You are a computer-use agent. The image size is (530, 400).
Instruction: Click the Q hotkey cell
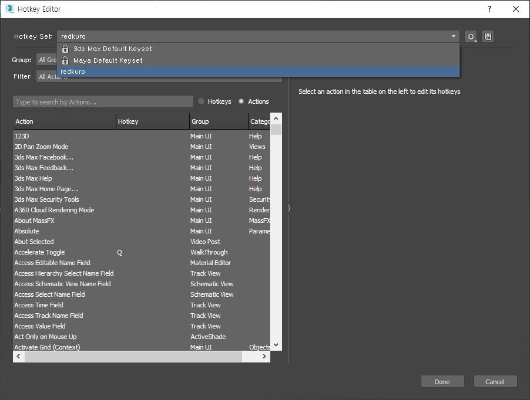[x=119, y=252]
